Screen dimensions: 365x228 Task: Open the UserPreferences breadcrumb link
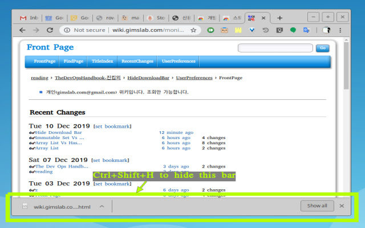[194, 78]
